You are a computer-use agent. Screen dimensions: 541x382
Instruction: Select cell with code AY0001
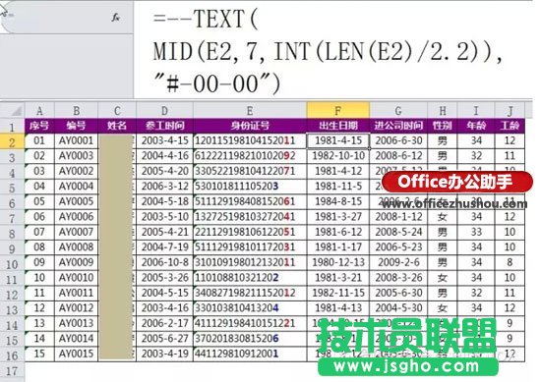click(x=77, y=140)
